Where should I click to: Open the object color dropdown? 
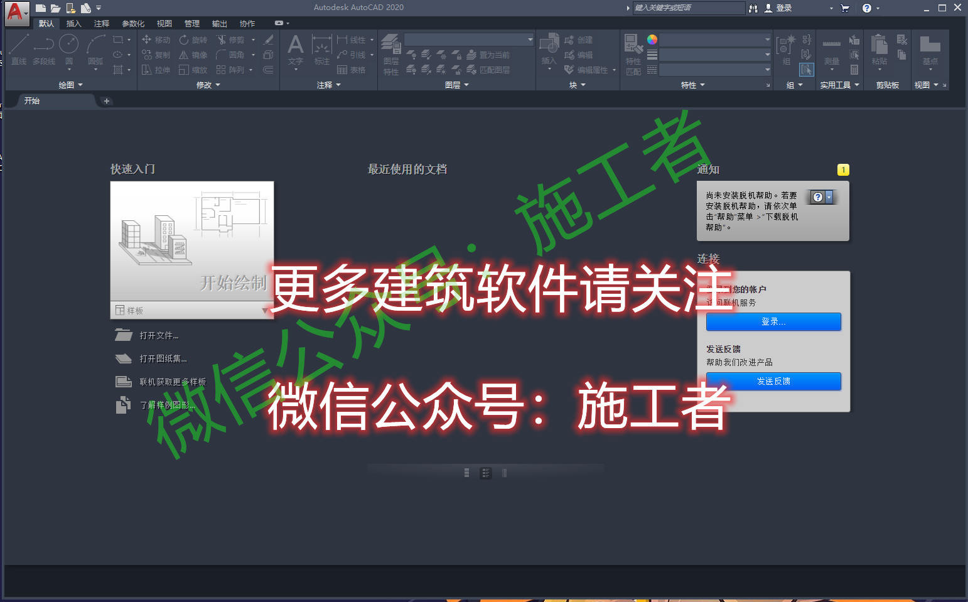[715, 40]
